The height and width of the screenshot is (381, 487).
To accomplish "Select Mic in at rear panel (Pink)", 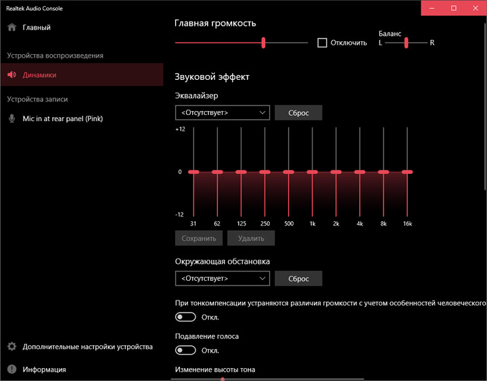I will (82, 118).
